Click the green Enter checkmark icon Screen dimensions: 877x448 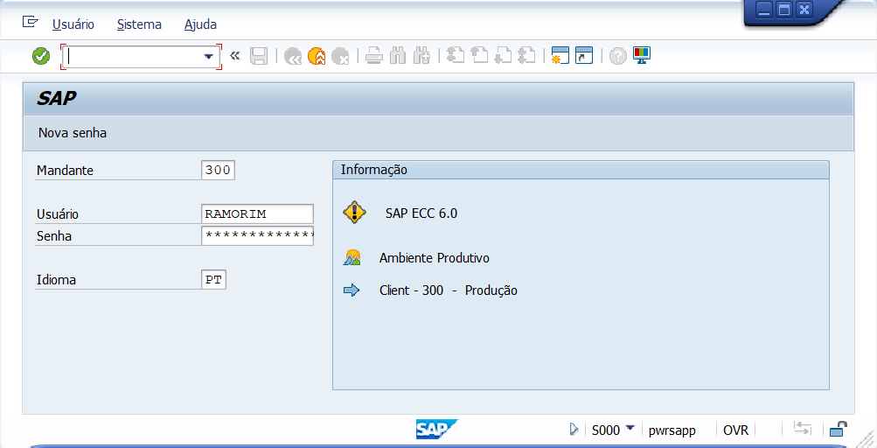click(41, 56)
